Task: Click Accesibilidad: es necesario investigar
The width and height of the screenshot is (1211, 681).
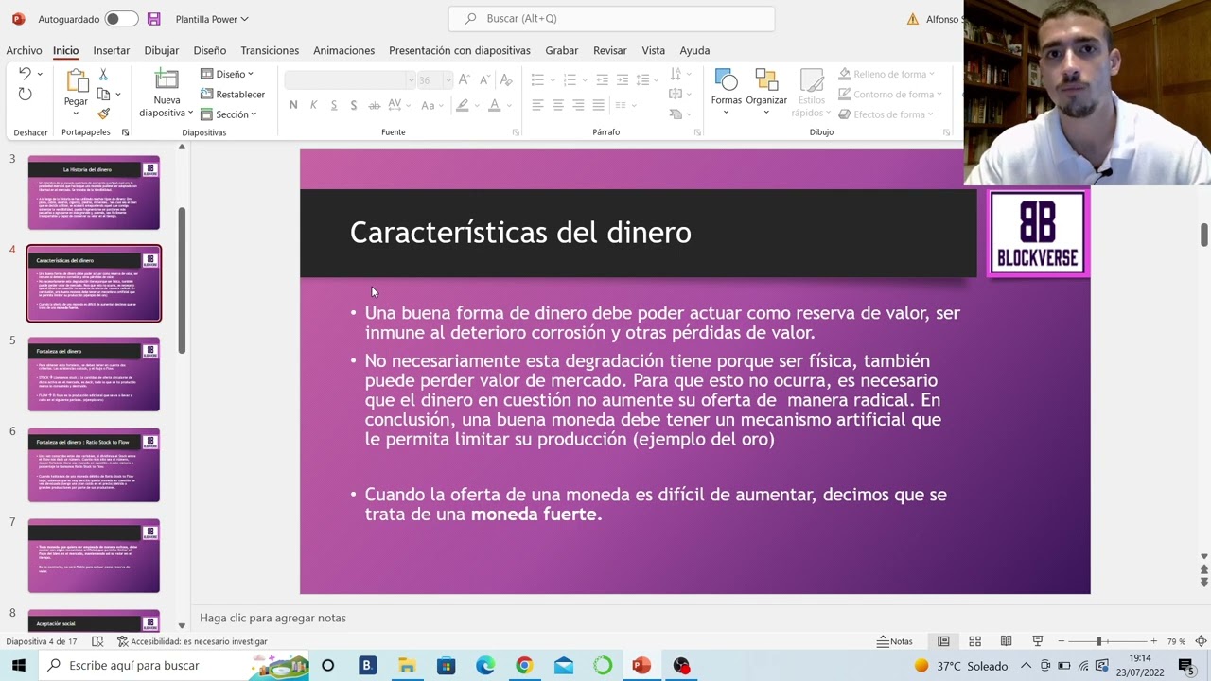Action: point(192,641)
